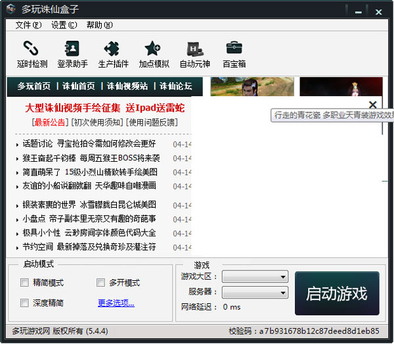394x344 pixels.
Task: Open news 话题讨论 寻宝抢拍令需如何修改会更好
Action: [89, 143]
